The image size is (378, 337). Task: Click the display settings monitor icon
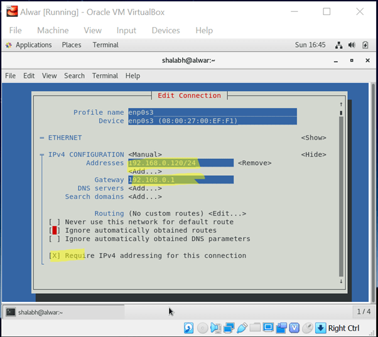tap(268, 328)
